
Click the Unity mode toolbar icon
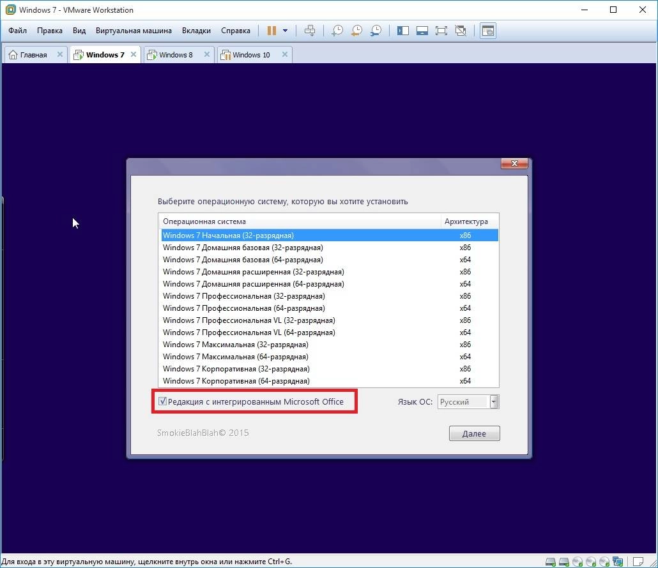[461, 31]
